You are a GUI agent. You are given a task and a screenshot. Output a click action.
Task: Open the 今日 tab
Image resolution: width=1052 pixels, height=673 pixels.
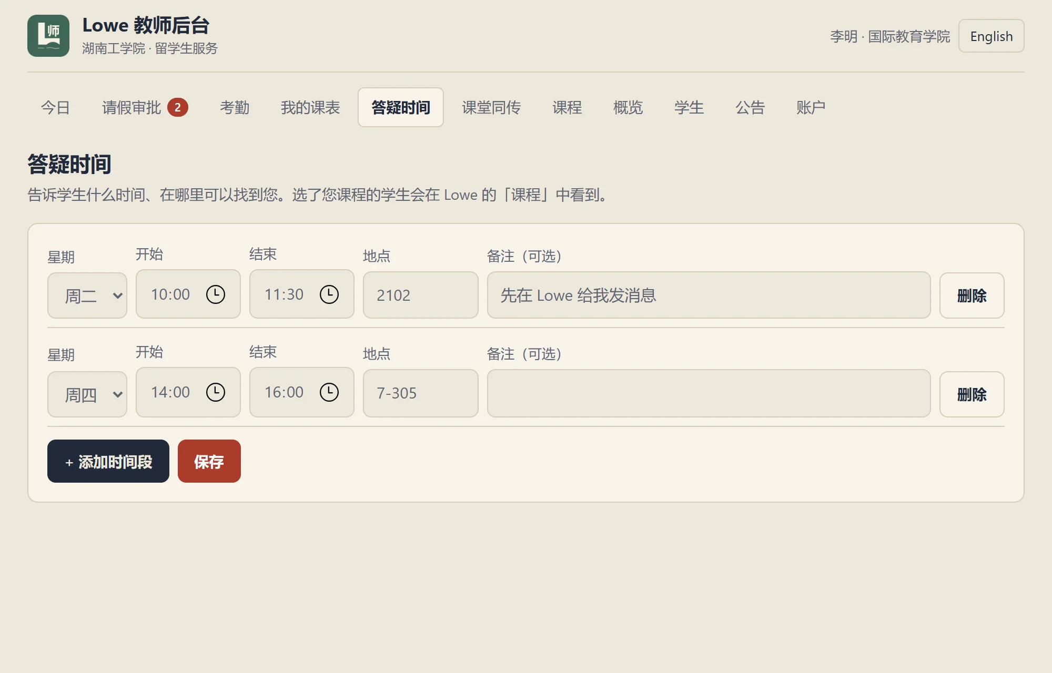[56, 107]
